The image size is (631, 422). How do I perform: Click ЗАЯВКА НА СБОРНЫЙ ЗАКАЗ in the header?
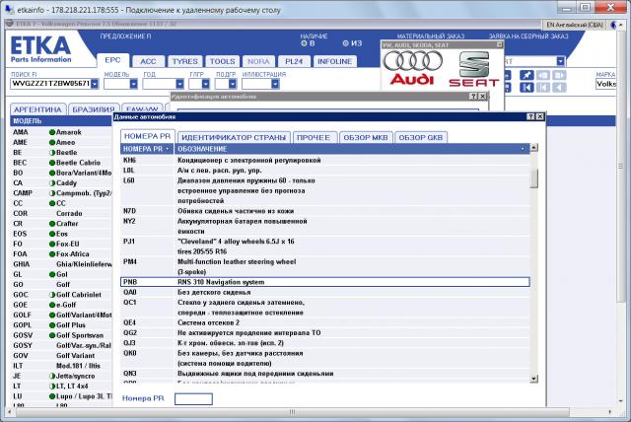pos(528,36)
